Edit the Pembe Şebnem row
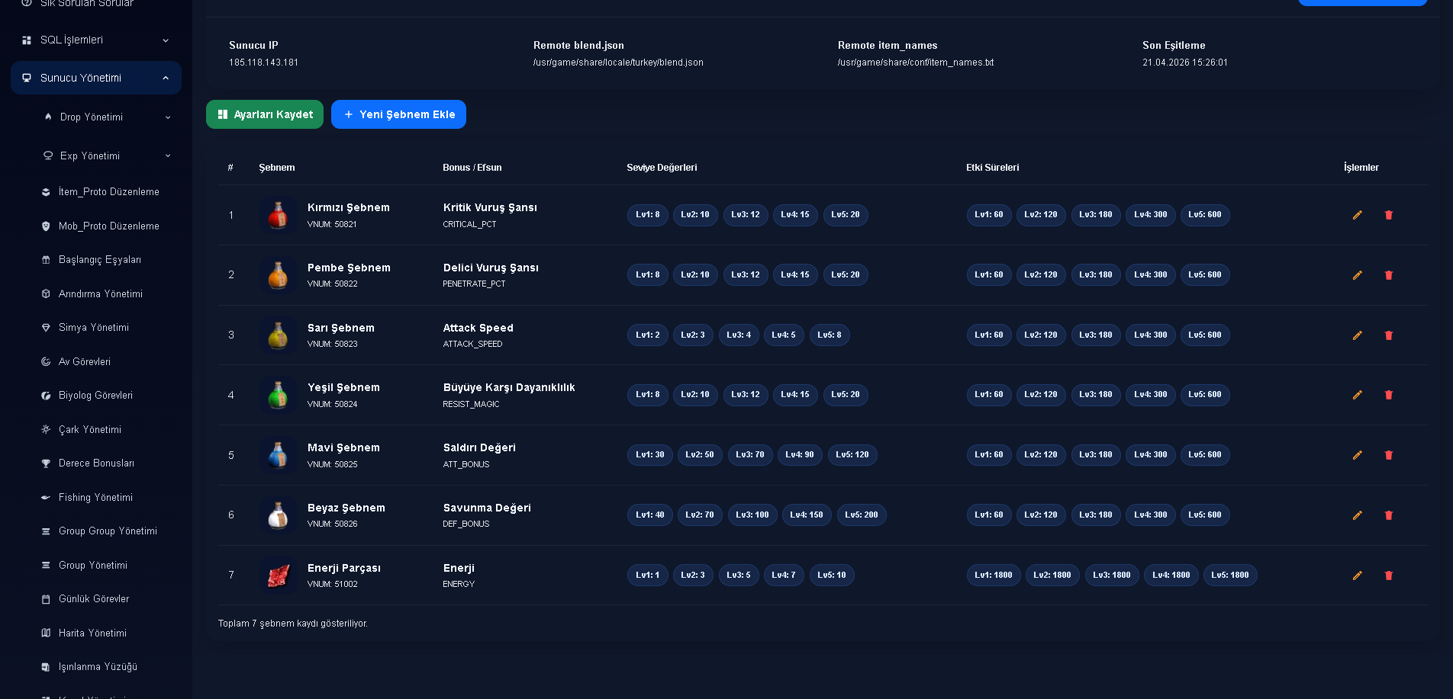The height and width of the screenshot is (699, 1453). [x=1357, y=275]
